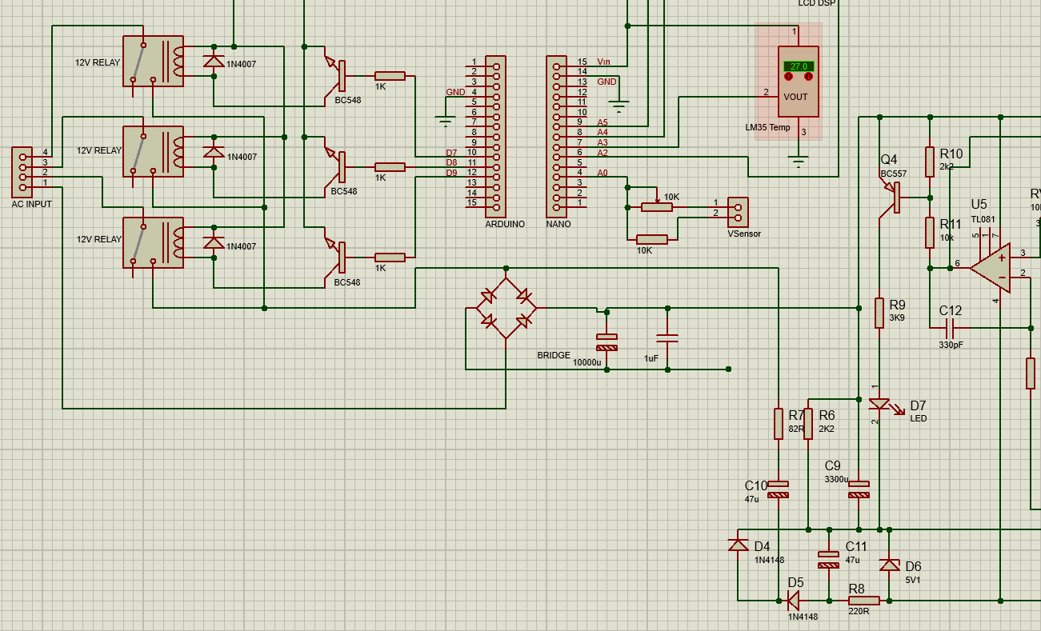Click the 10000u electrolytic capacitor
The height and width of the screenshot is (631, 1041).
(607, 341)
